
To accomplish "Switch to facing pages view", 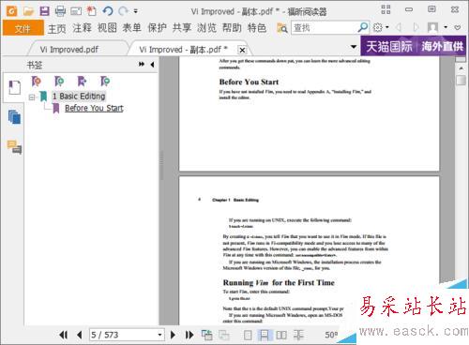I will point(281,336).
